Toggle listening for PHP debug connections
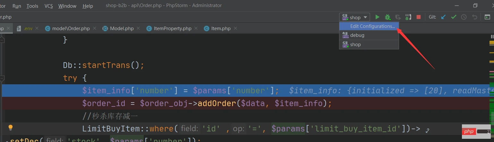Screen dimensions: 494x142 tap(408, 17)
